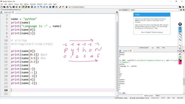
Task: Start debugging the file
Action: coord(35,7)
